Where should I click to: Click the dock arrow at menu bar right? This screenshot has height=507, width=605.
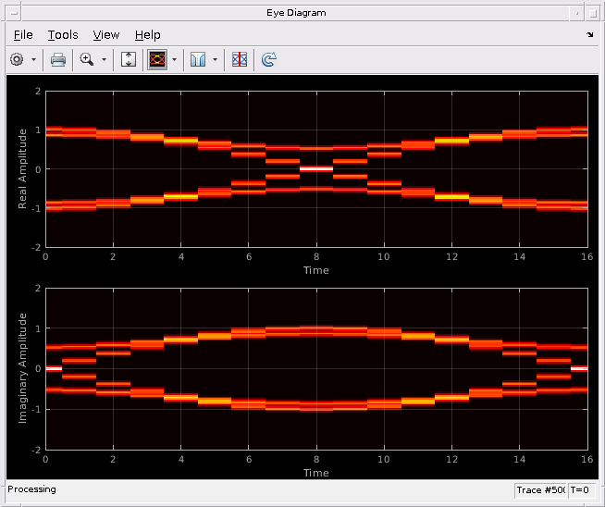590,35
